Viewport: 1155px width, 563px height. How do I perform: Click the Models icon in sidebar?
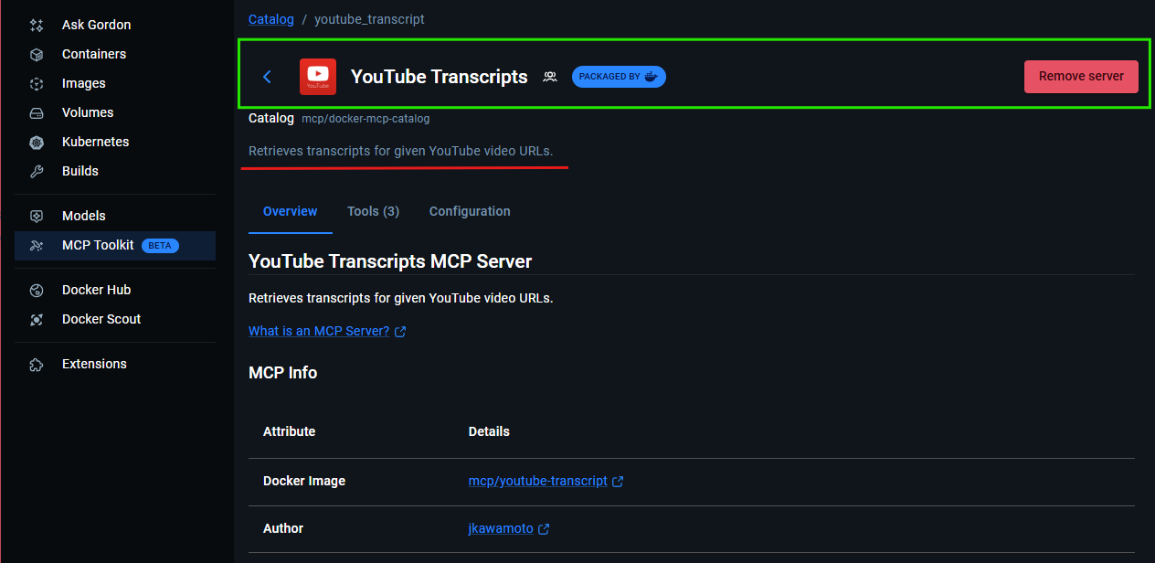point(37,216)
